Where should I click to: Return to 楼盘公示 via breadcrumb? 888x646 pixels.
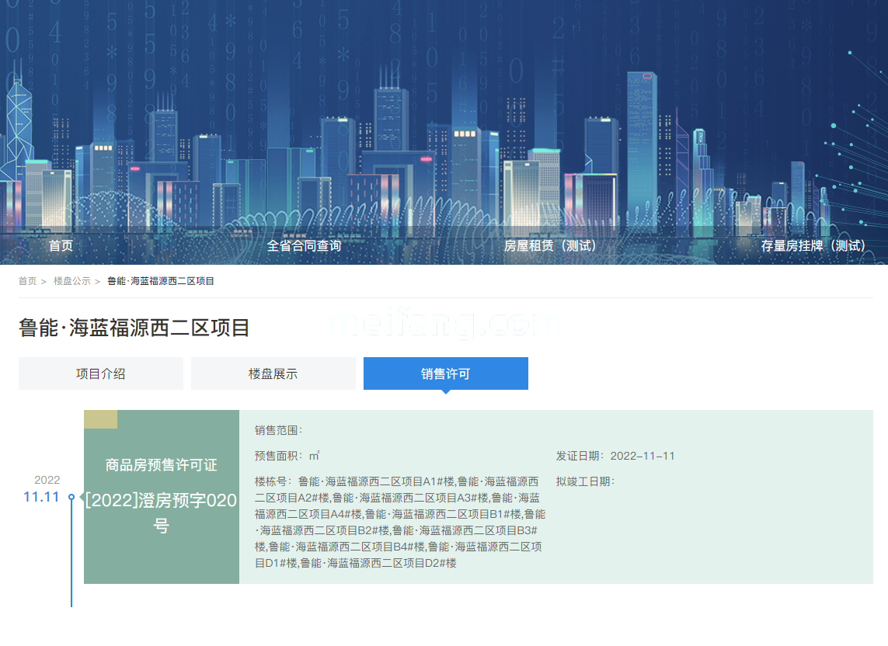(x=71, y=281)
